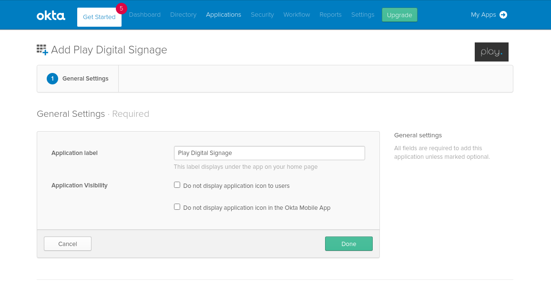Click the red notification badge showing 5

121,9
